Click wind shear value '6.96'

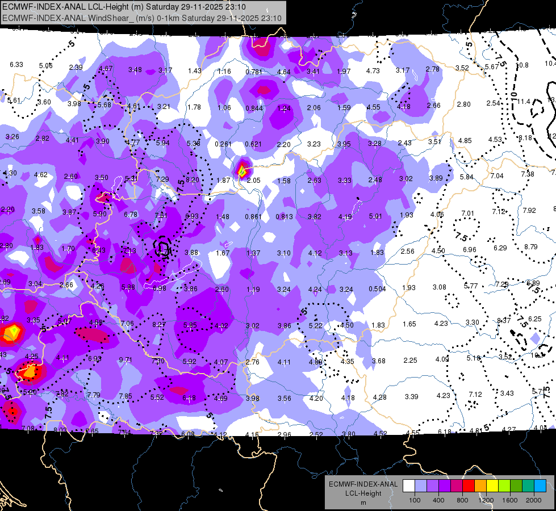pyautogui.click(x=469, y=250)
